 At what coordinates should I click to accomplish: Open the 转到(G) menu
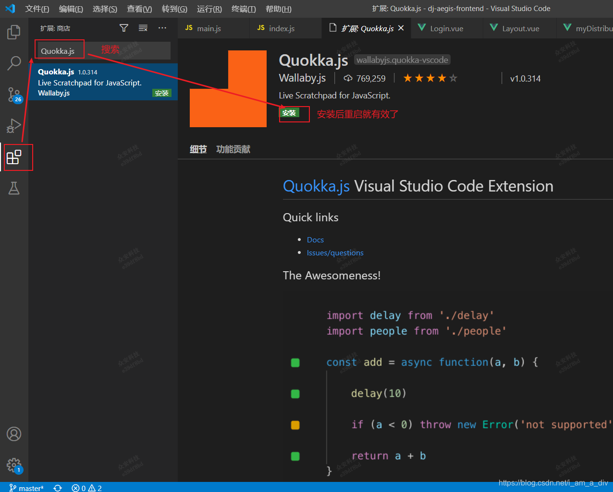tap(174, 9)
